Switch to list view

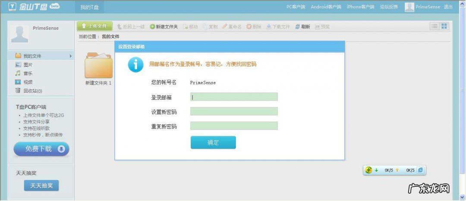click(x=435, y=26)
